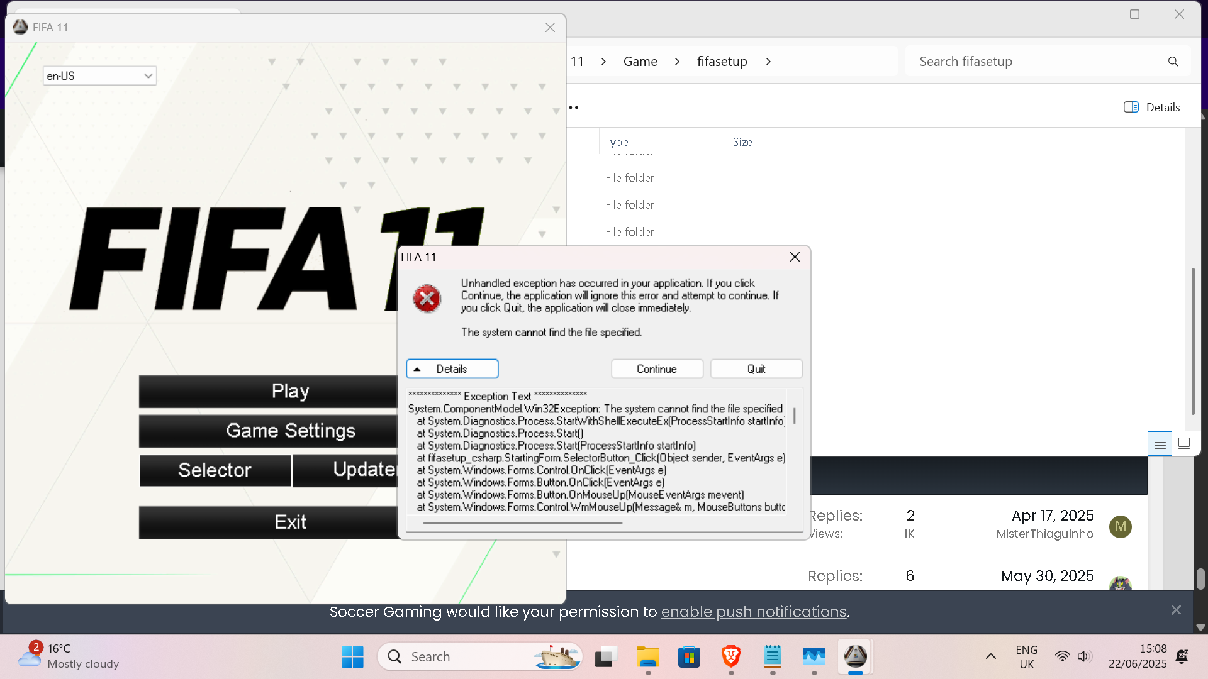Click Quit in the exception dialog
The height and width of the screenshot is (679, 1208).
(x=756, y=369)
